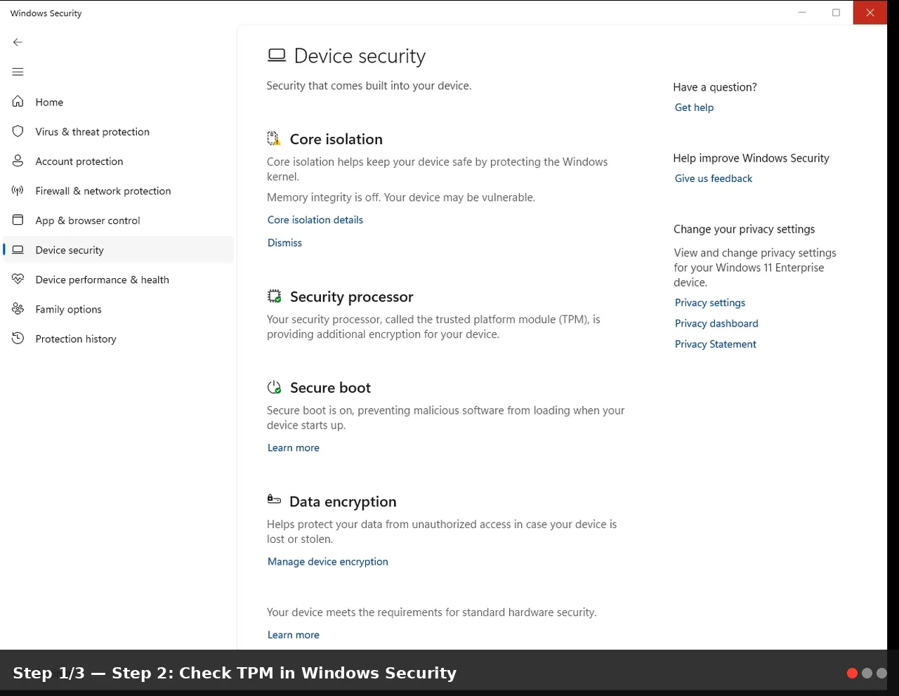Open Privacy dashboard link
This screenshot has width=899, height=696.
[716, 324]
